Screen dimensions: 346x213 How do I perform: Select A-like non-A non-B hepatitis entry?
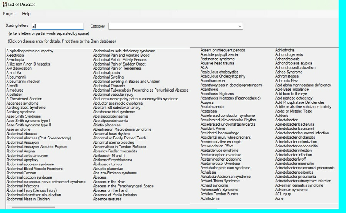[28, 64]
